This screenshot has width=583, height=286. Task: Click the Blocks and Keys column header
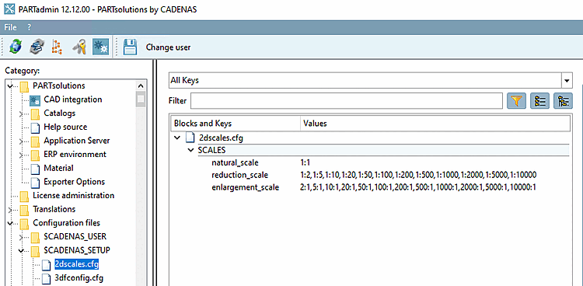(x=236, y=124)
